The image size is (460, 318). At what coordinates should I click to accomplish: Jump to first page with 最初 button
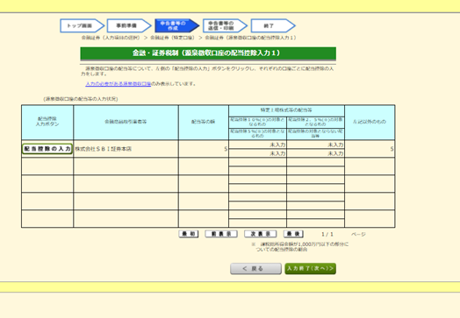[189, 234]
